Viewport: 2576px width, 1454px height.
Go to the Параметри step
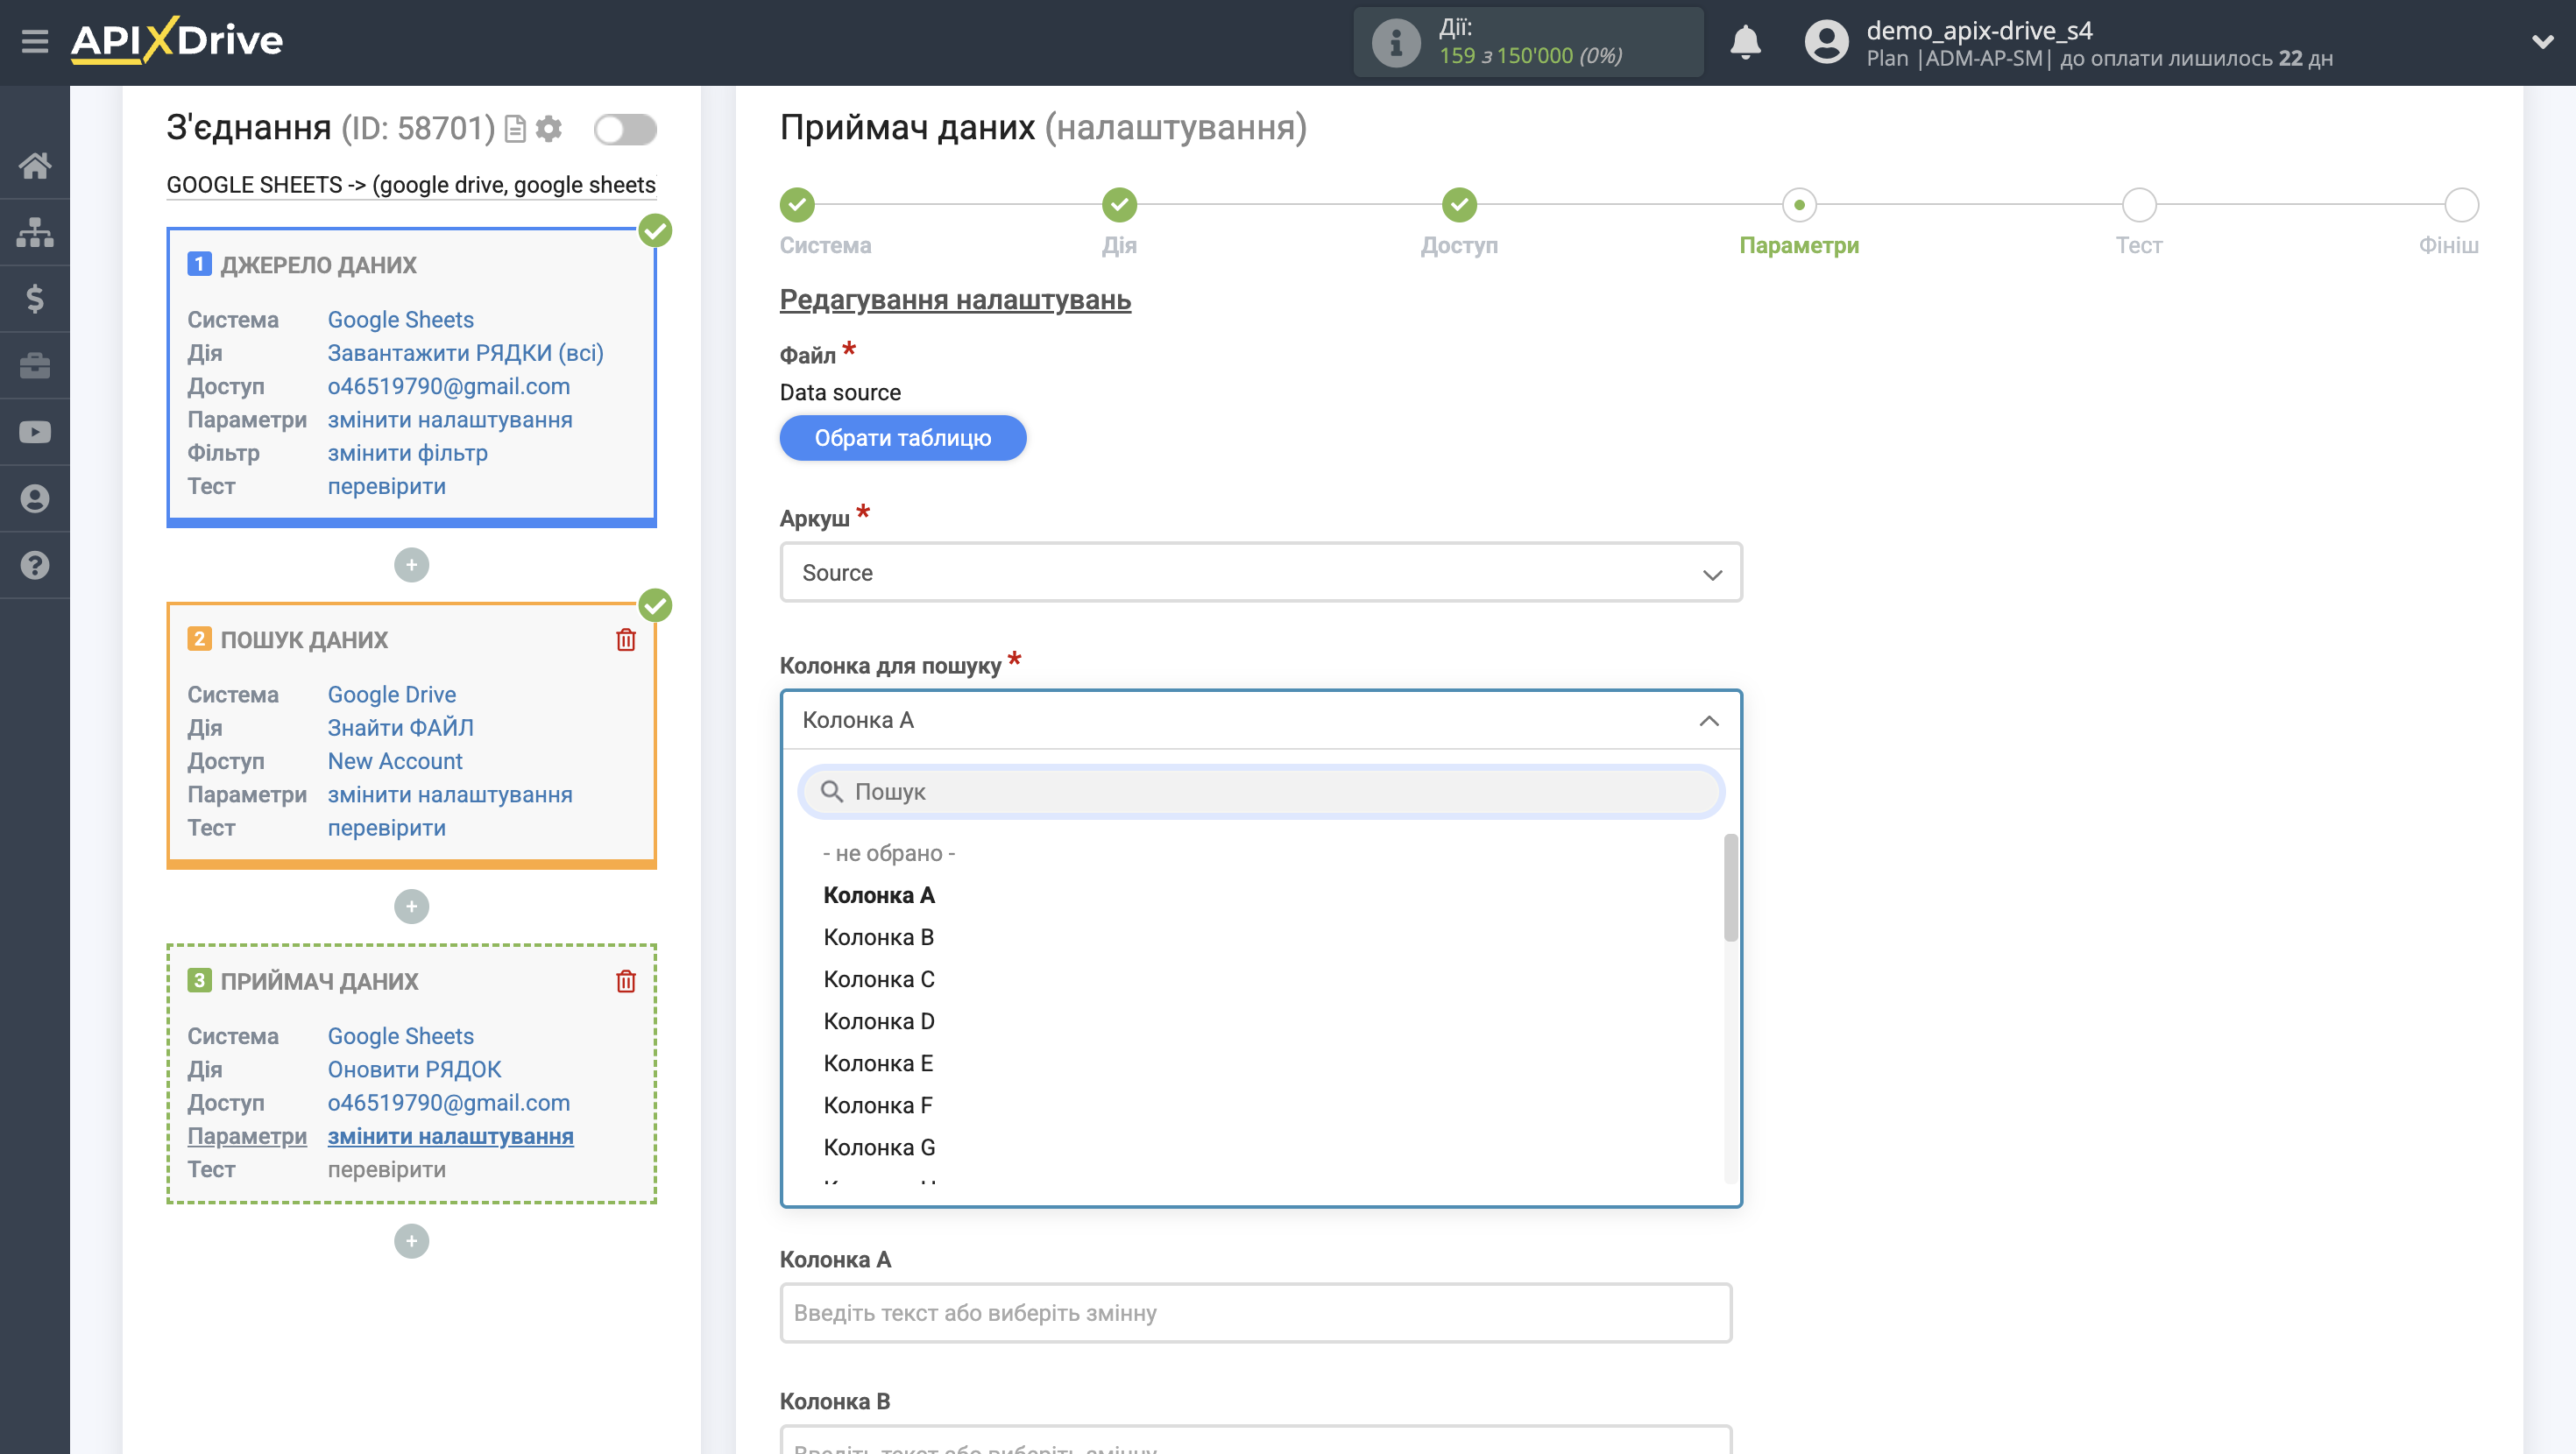pyautogui.click(x=1799, y=205)
